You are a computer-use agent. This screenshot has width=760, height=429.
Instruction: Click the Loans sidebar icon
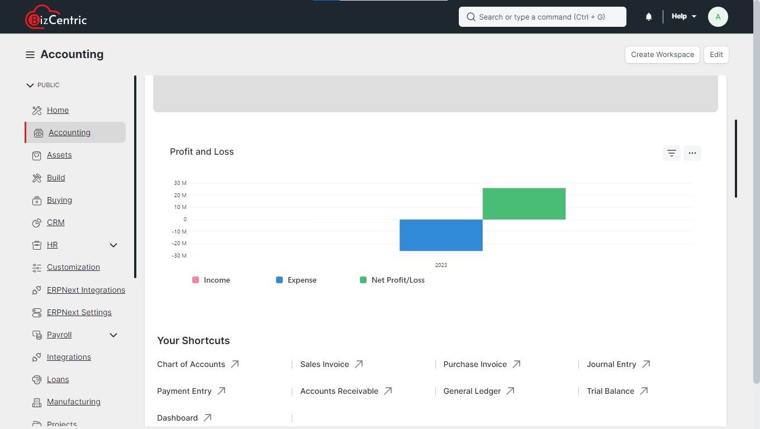[37, 380]
